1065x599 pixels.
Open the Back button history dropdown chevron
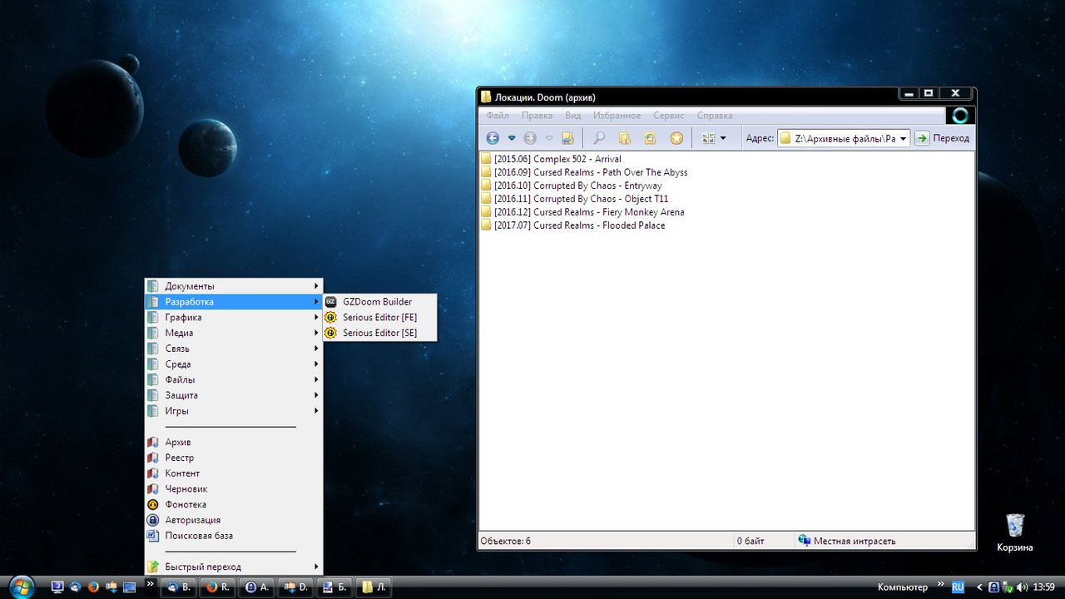pos(511,137)
